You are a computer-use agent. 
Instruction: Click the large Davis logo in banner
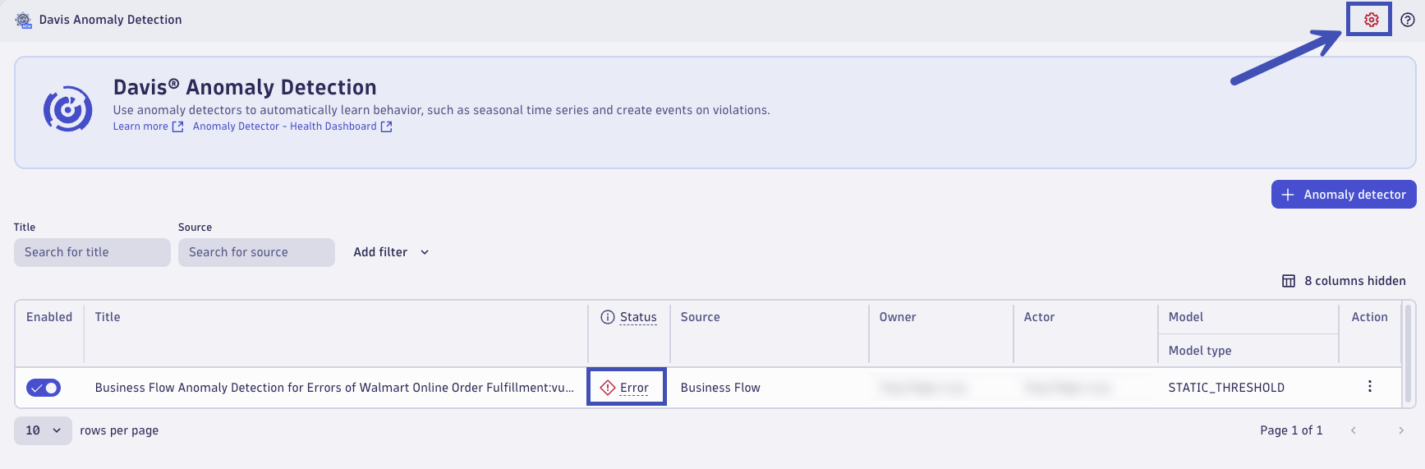click(x=67, y=108)
